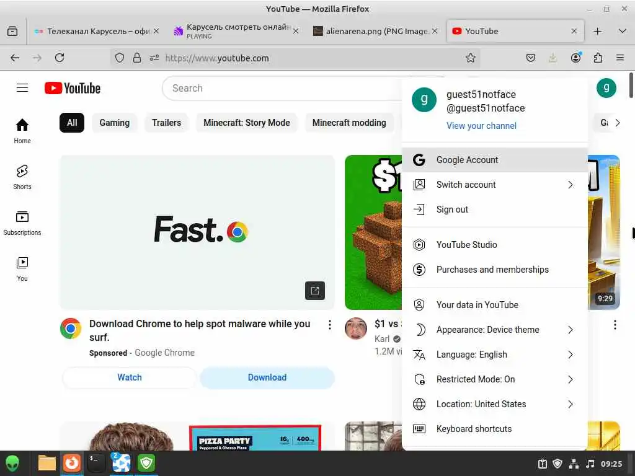
Task: Click the taskbar clock showing 09:25
Action: 611,464
